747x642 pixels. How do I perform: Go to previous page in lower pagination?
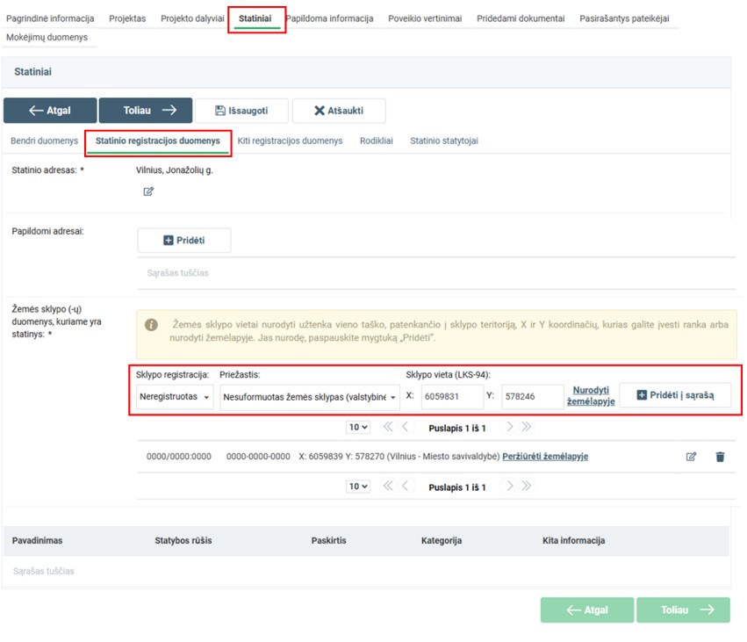[x=405, y=487]
